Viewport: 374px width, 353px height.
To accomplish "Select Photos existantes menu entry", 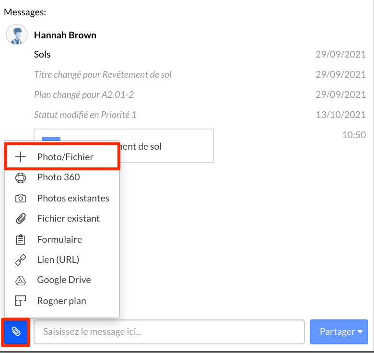I will [62, 198].
